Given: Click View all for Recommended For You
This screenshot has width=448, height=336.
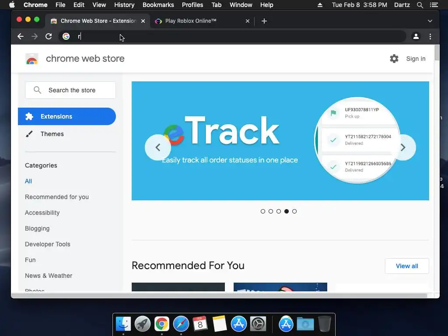Looking at the screenshot, I should pyautogui.click(x=407, y=266).
